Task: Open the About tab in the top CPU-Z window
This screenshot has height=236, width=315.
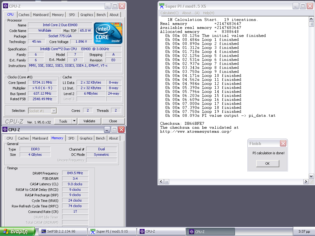Action: coord(114,15)
